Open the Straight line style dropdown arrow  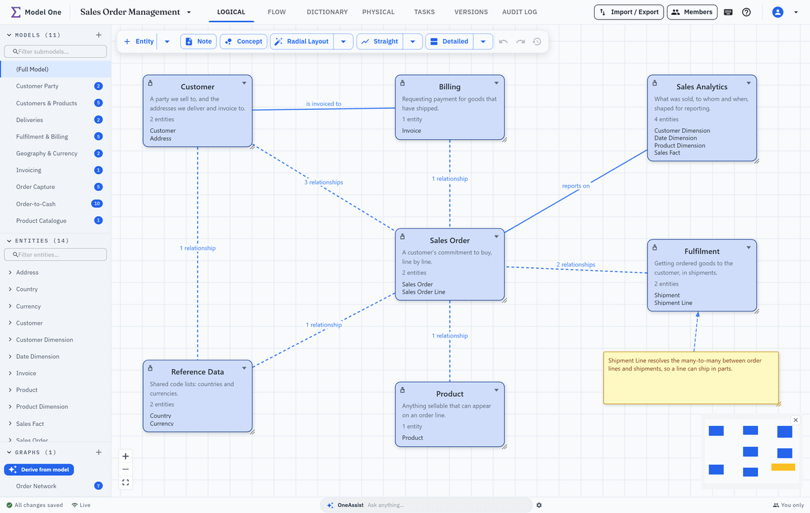[412, 41]
